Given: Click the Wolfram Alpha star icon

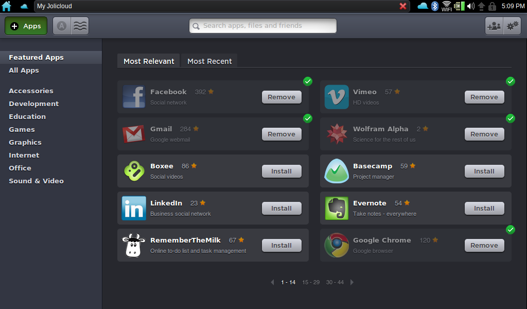Looking at the screenshot, I should coord(337,134).
